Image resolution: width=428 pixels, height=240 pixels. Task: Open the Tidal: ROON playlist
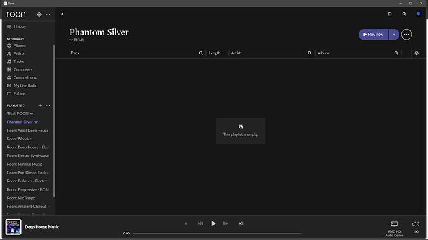[20, 113]
